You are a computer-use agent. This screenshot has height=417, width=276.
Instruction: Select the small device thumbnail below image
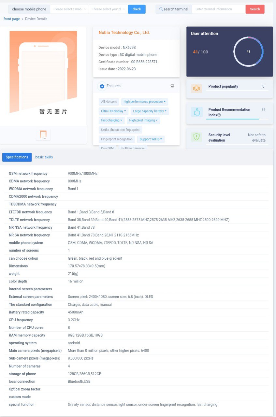43,135
